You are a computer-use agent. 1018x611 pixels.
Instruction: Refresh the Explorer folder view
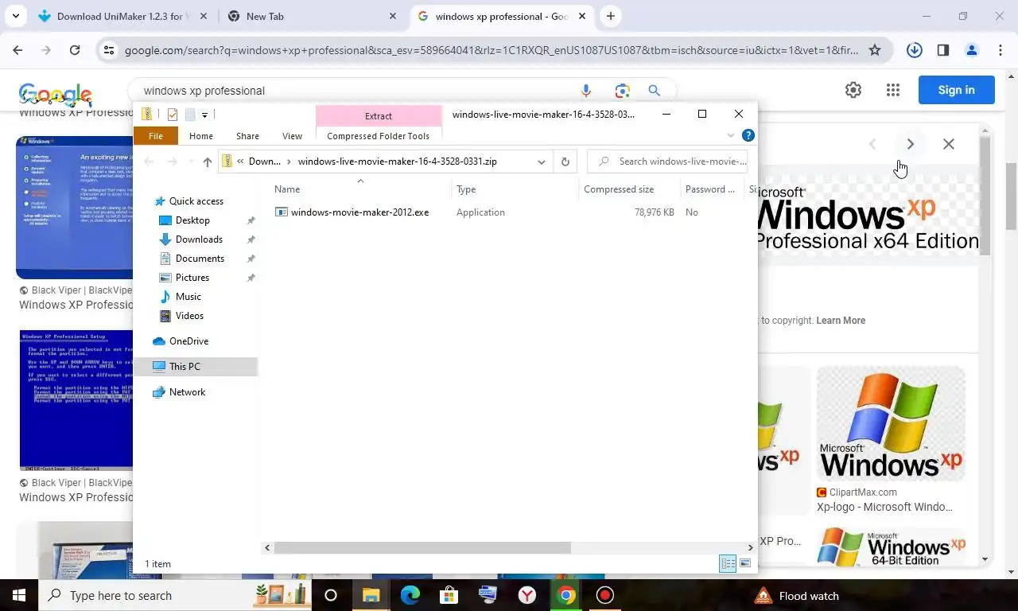pos(565,162)
